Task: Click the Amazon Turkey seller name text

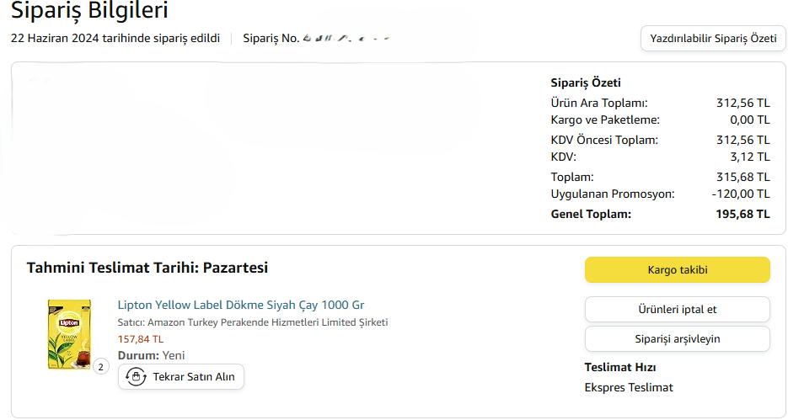Action: [x=267, y=322]
